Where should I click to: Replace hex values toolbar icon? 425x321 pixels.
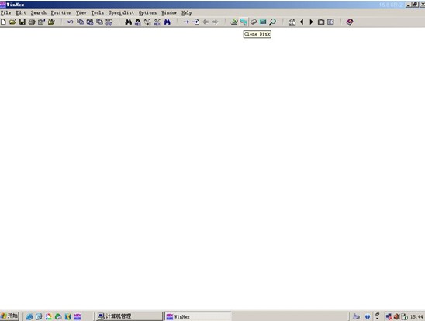pyautogui.click(x=157, y=22)
